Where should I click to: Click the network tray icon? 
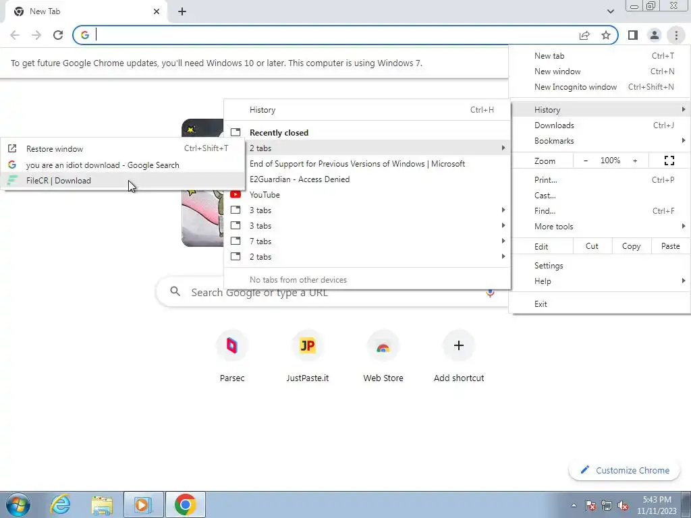(607, 506)
